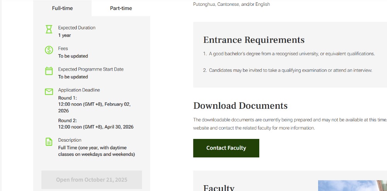387x191 pixels.
Task: Click the qualifying examination requirement item
Action: 290,70
